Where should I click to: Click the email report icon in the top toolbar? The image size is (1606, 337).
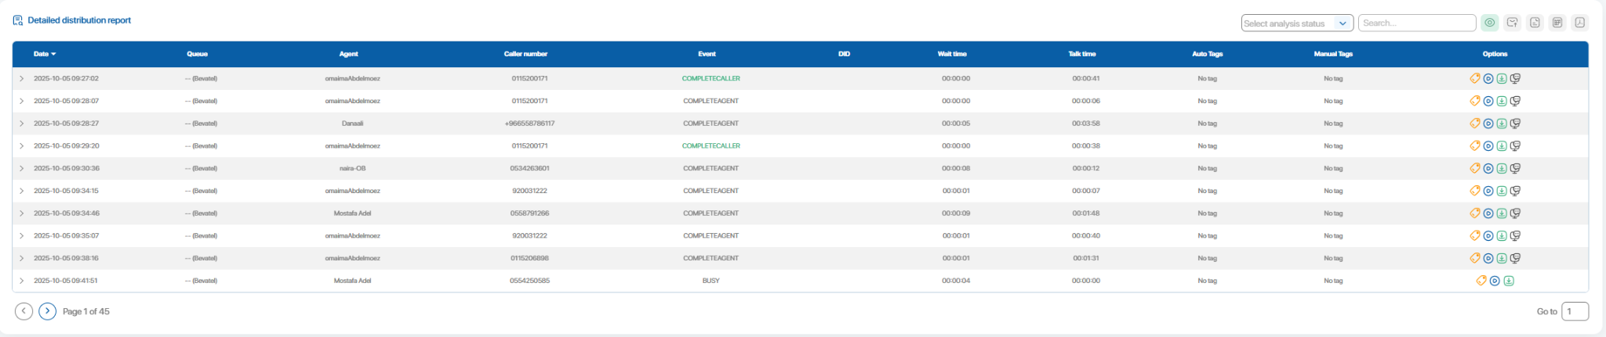click(1513, 23)
